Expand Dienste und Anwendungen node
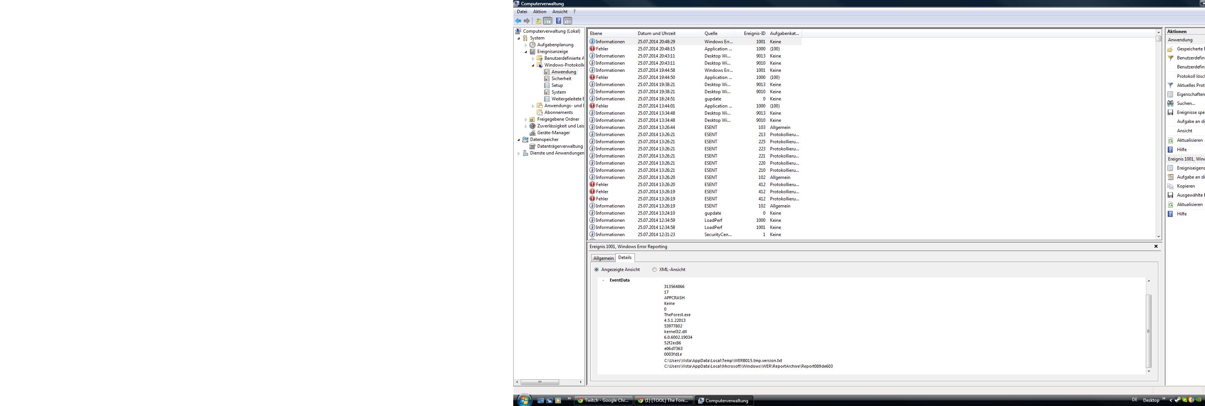This screenshot has height=406, width=1205. coord(519,153)
